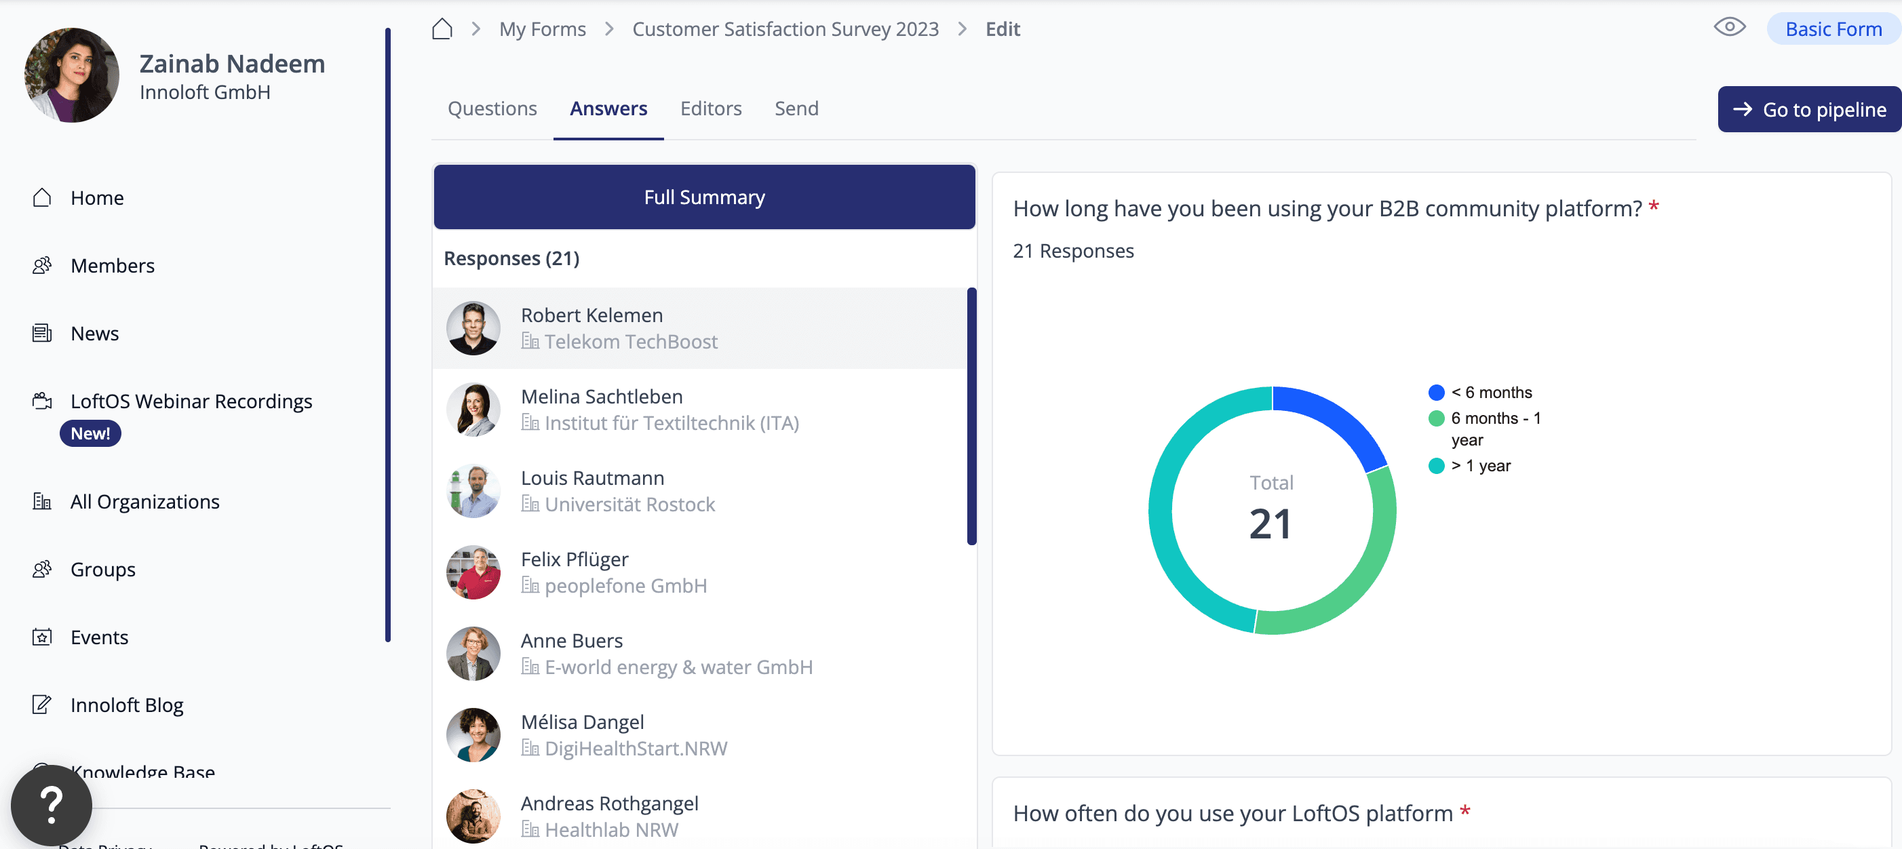The height and width of the screenshot is (849, 1902).
Task: Click the Events calendar icon
Action: (x=42, y=637)
